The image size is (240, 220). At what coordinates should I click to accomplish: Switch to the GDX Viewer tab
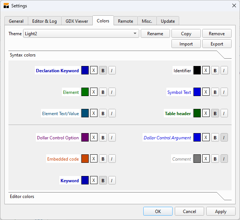click(77, 21)
